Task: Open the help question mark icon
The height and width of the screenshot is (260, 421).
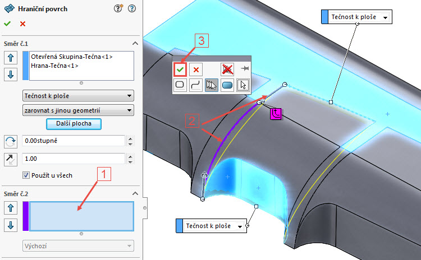Action: [x=132, y=8]
